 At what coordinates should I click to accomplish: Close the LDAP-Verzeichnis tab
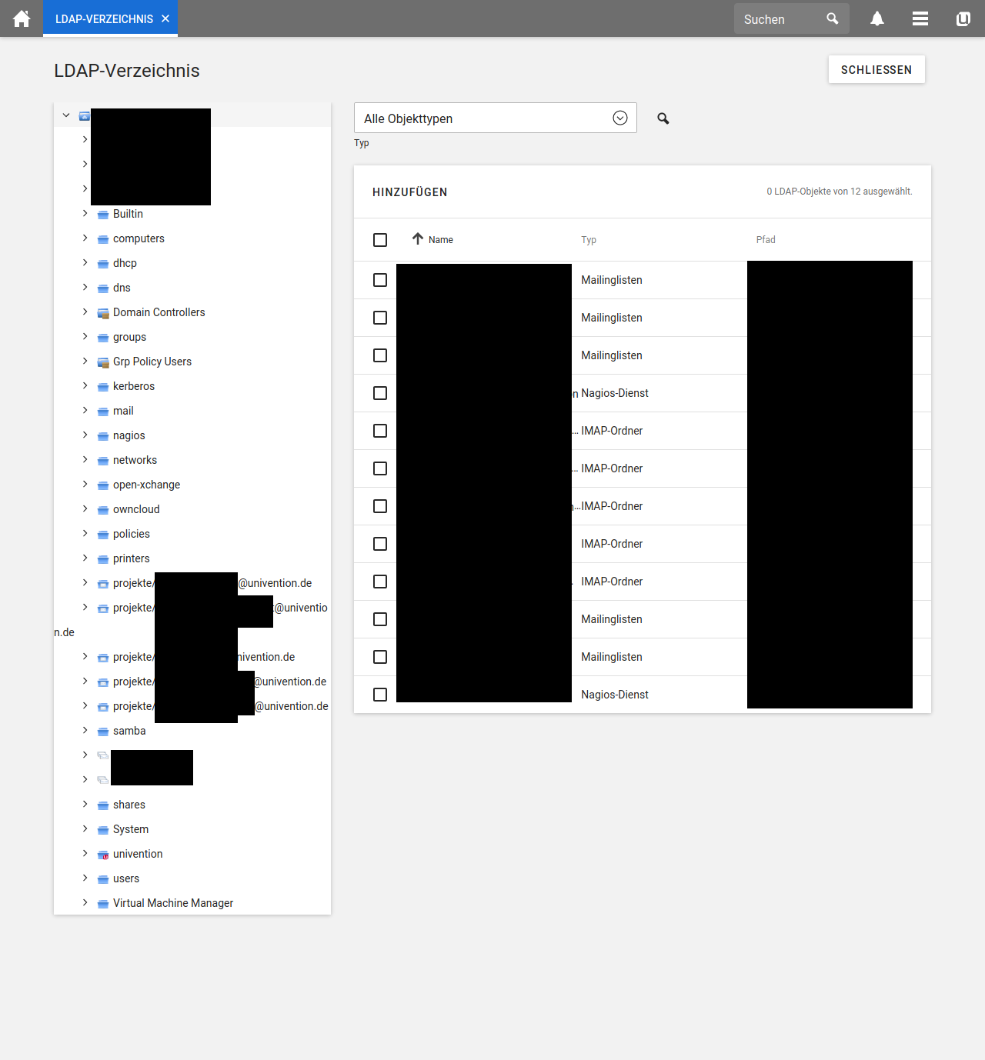pyautogui.click(x=165, y=18)
